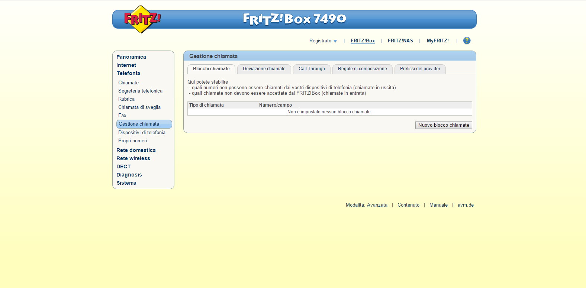Expand the Rete domestica section
586x288 pixels.
coord(136,150)
